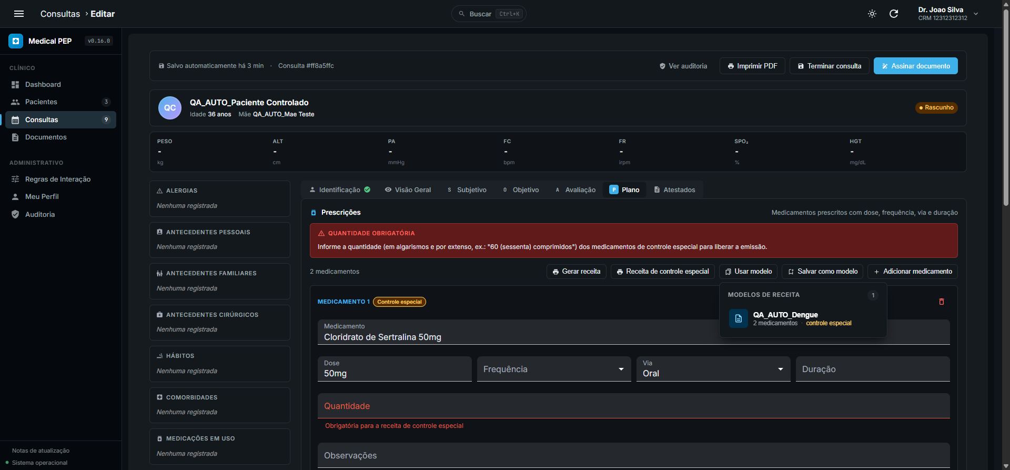
Task: Switch to the Atestados tab
Action: tap(674, 189)
